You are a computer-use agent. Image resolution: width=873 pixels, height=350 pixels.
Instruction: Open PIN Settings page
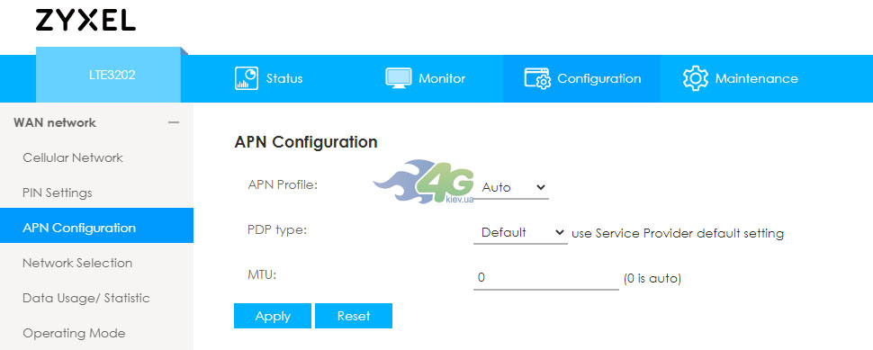[58, 193]
